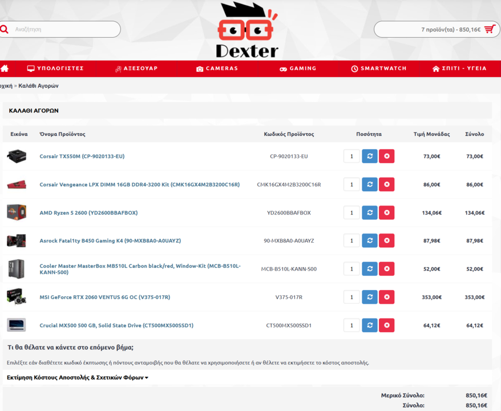Open the SMARTWATCH menu
The image size is (501, 411).
pyautogui.click(x=379, y=68)
